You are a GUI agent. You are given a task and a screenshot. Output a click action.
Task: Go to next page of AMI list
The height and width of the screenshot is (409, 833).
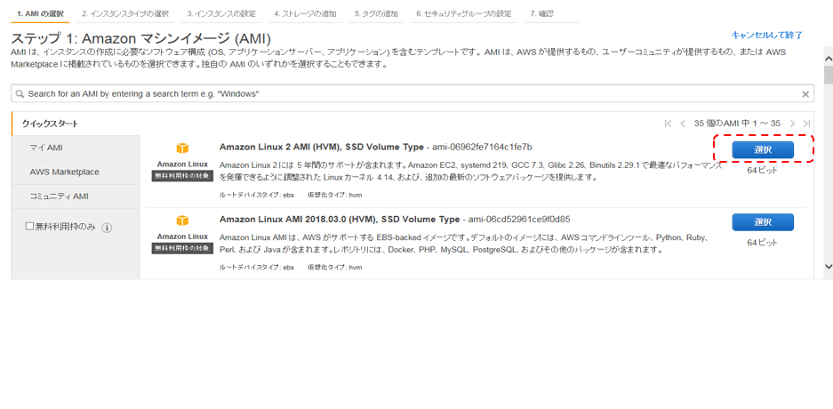click(793, 124)
